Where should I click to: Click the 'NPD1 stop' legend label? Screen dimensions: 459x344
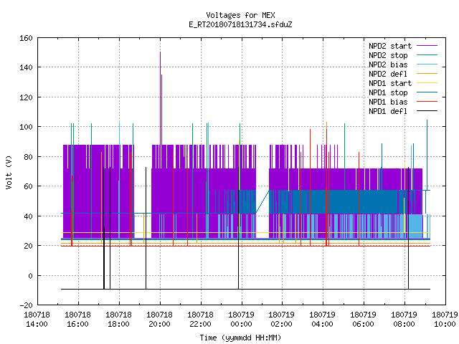click(388, 92)
